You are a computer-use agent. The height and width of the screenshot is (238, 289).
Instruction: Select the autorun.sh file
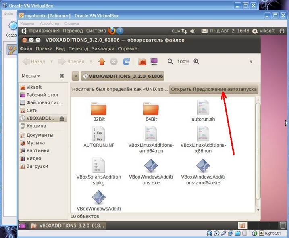[203, 111]
